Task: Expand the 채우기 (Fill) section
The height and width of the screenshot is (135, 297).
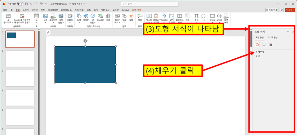Action: click(x=260, y=52)
